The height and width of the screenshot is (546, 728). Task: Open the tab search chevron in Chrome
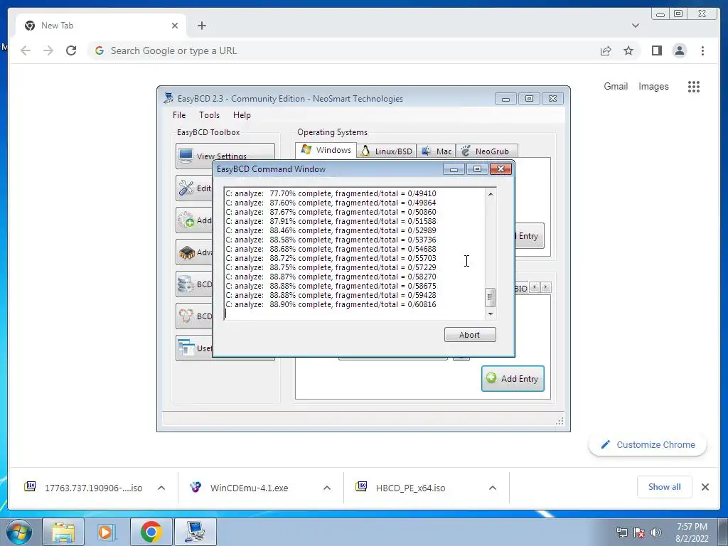click(x=636, y=26)
